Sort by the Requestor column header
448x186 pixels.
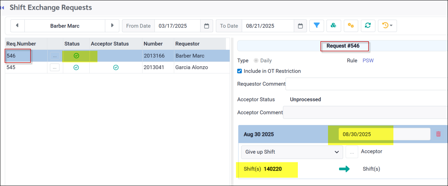click(x=187, y=44)
